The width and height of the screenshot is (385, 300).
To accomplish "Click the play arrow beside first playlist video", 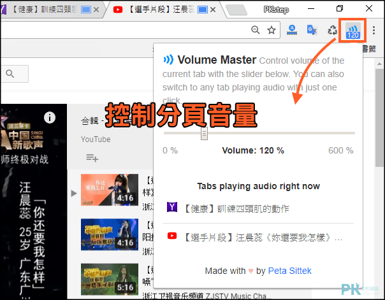I will point(74,193).
